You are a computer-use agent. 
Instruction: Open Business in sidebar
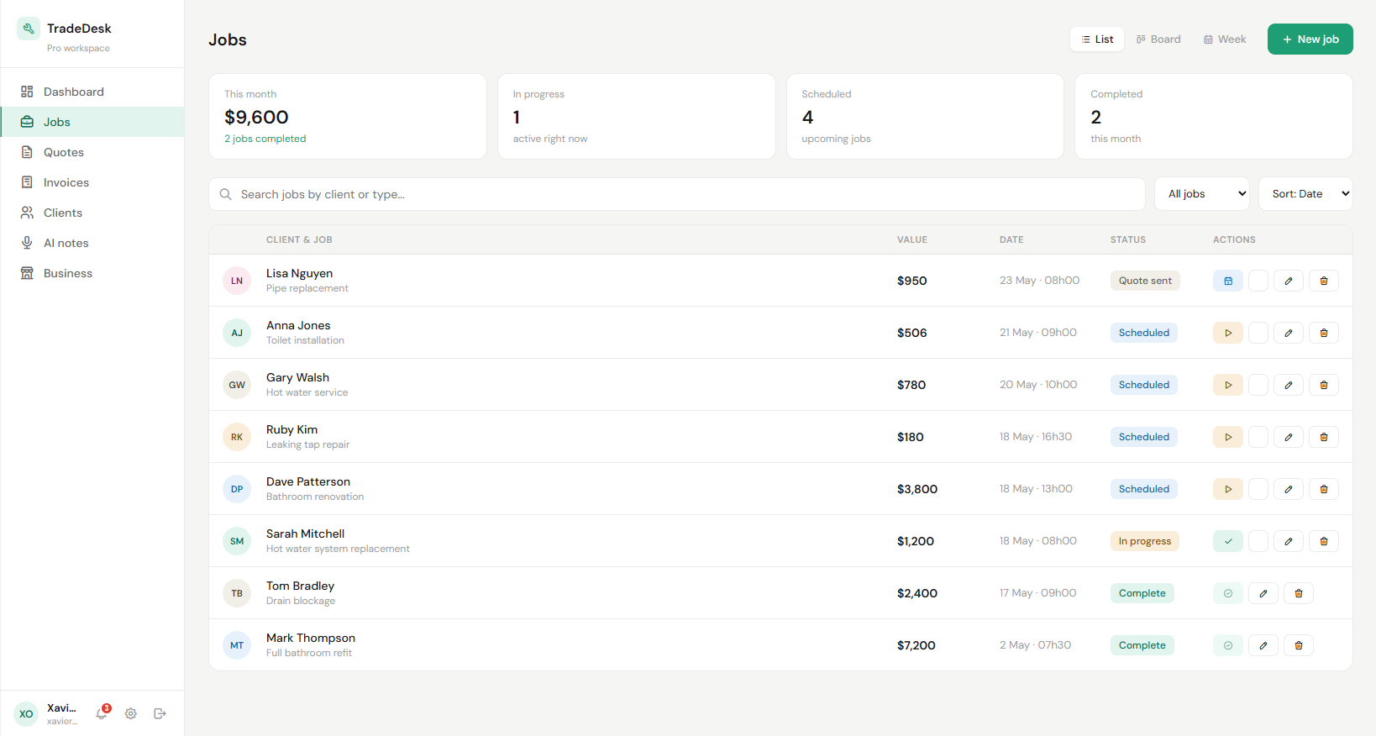92,273
